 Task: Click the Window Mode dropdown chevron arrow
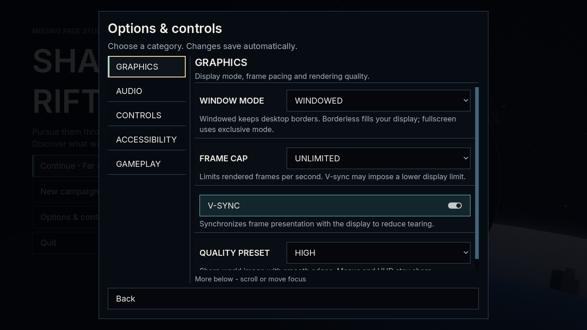coord(465,100)
